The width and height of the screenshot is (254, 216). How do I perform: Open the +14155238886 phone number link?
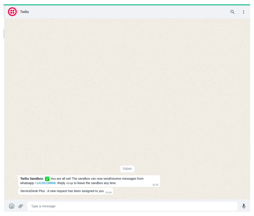coord(45,183)
